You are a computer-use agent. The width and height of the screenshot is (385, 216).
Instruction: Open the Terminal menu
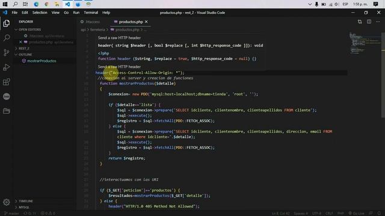pos(91,13)
